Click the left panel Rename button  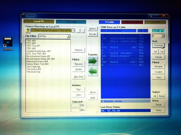(78, 64)
